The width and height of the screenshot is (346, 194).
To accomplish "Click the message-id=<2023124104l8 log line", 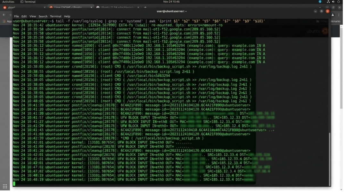I will click(144, 130).
